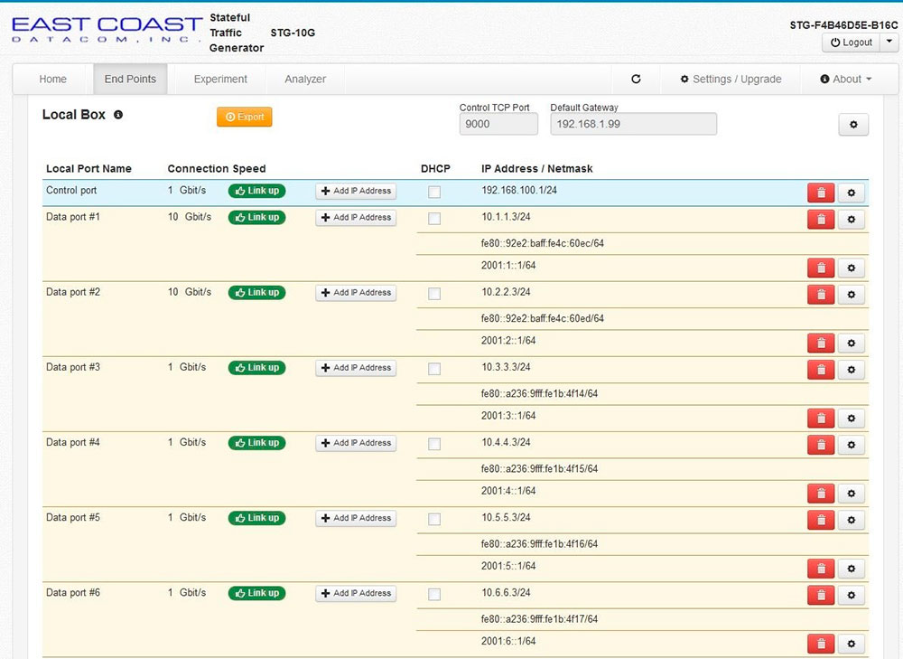Screen dimensions: 903x659
Task: Delete the Control port IP address
Action: (820, 192)
